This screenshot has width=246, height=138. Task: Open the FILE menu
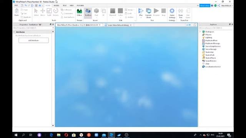coord(16,5)
